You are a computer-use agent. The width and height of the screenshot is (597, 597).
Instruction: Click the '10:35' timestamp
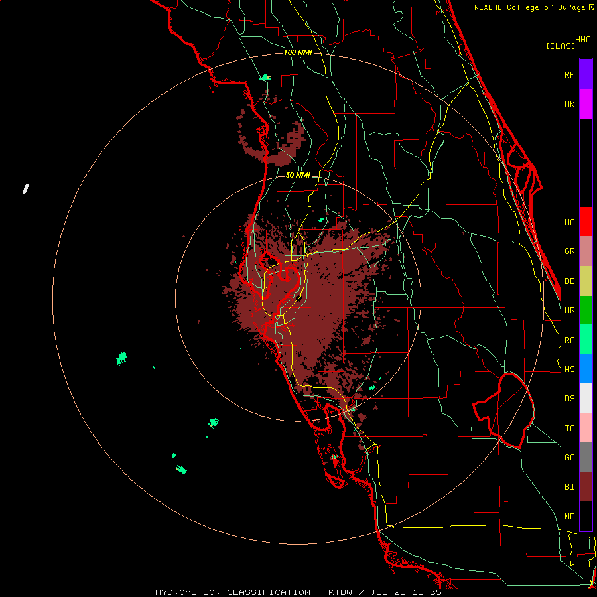[x=428, y=592]
